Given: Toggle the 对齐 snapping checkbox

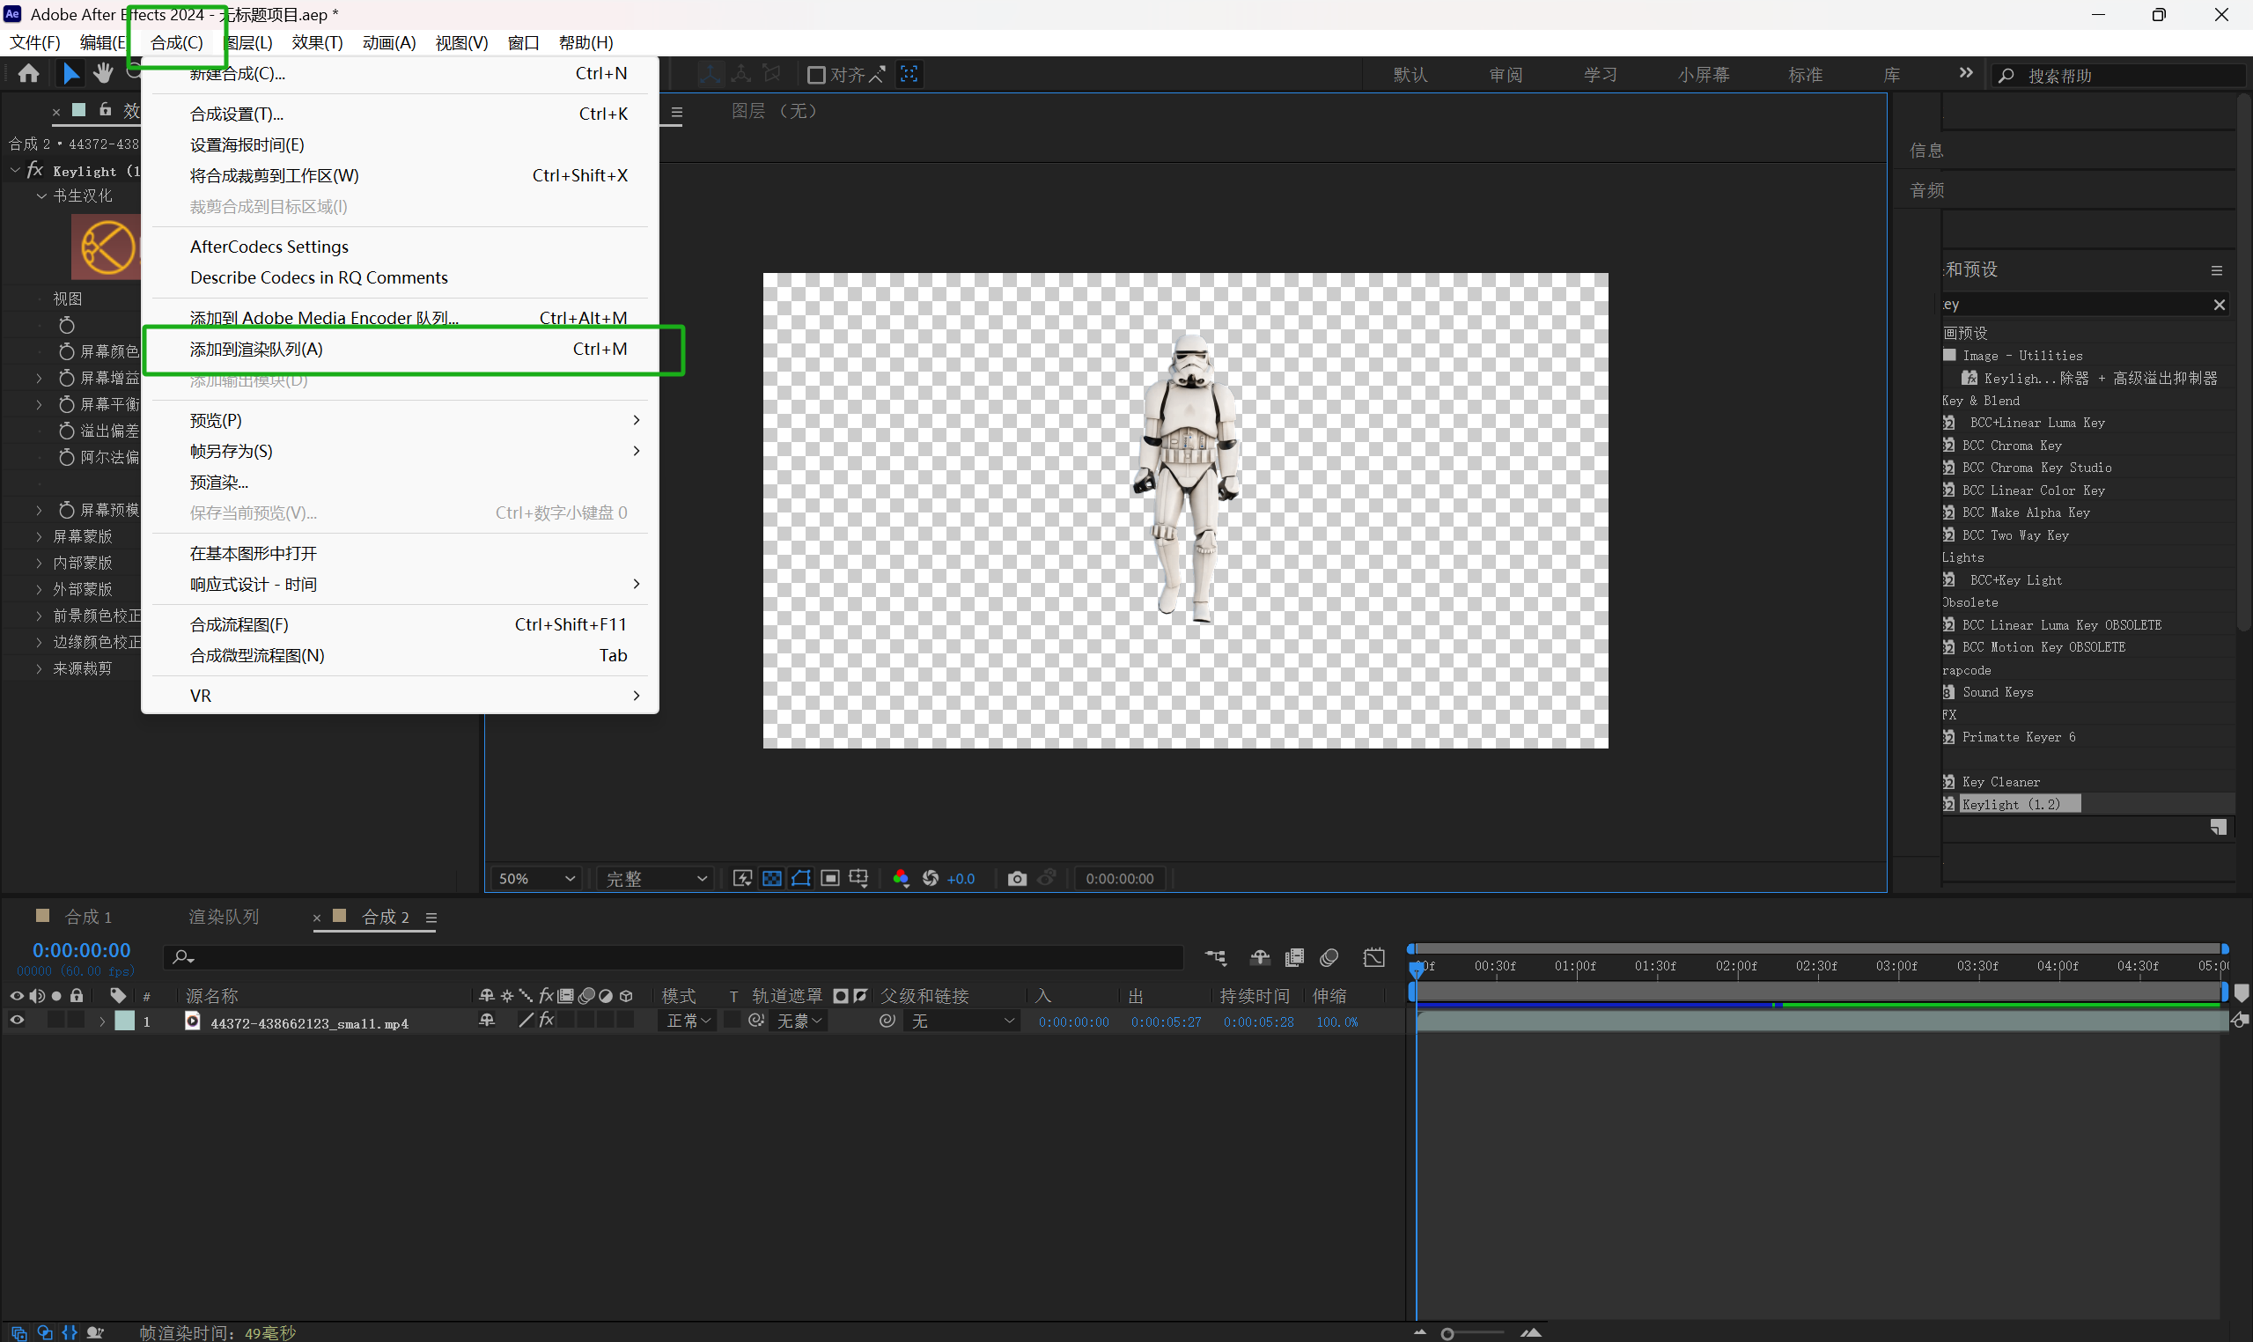Looking at the screenshot, I should click(x=815, y=75).
